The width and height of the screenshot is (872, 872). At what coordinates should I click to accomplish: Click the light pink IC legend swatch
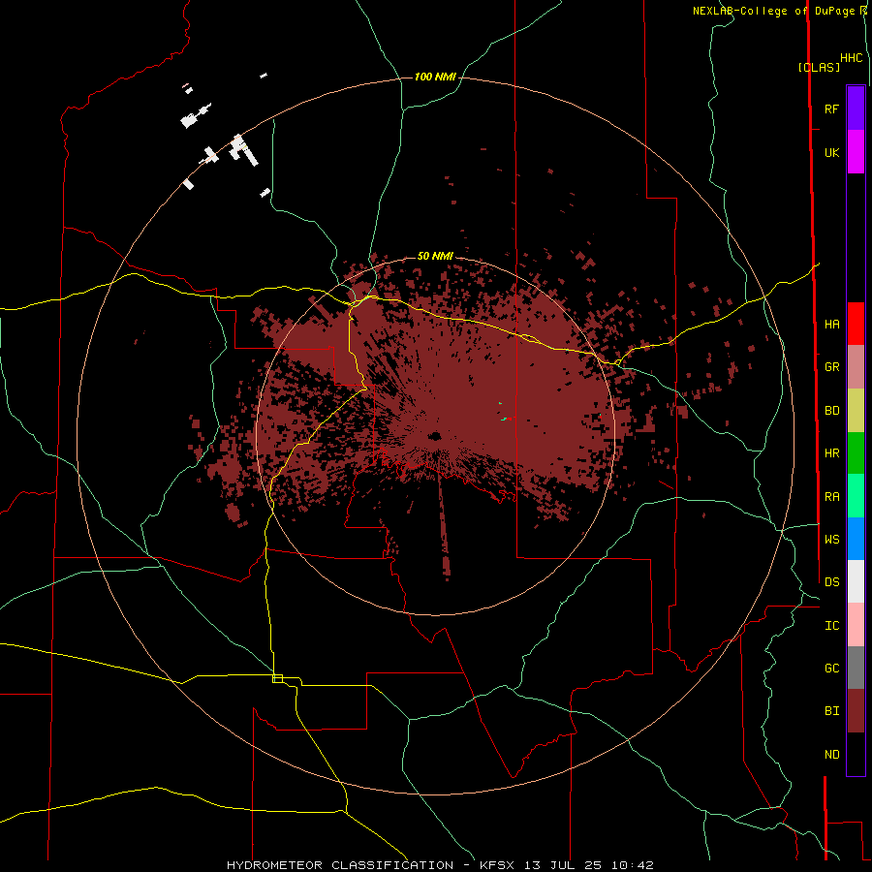tap(856, 625)
